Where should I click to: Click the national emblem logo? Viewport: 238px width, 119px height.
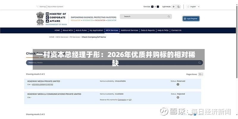point(40,18)
